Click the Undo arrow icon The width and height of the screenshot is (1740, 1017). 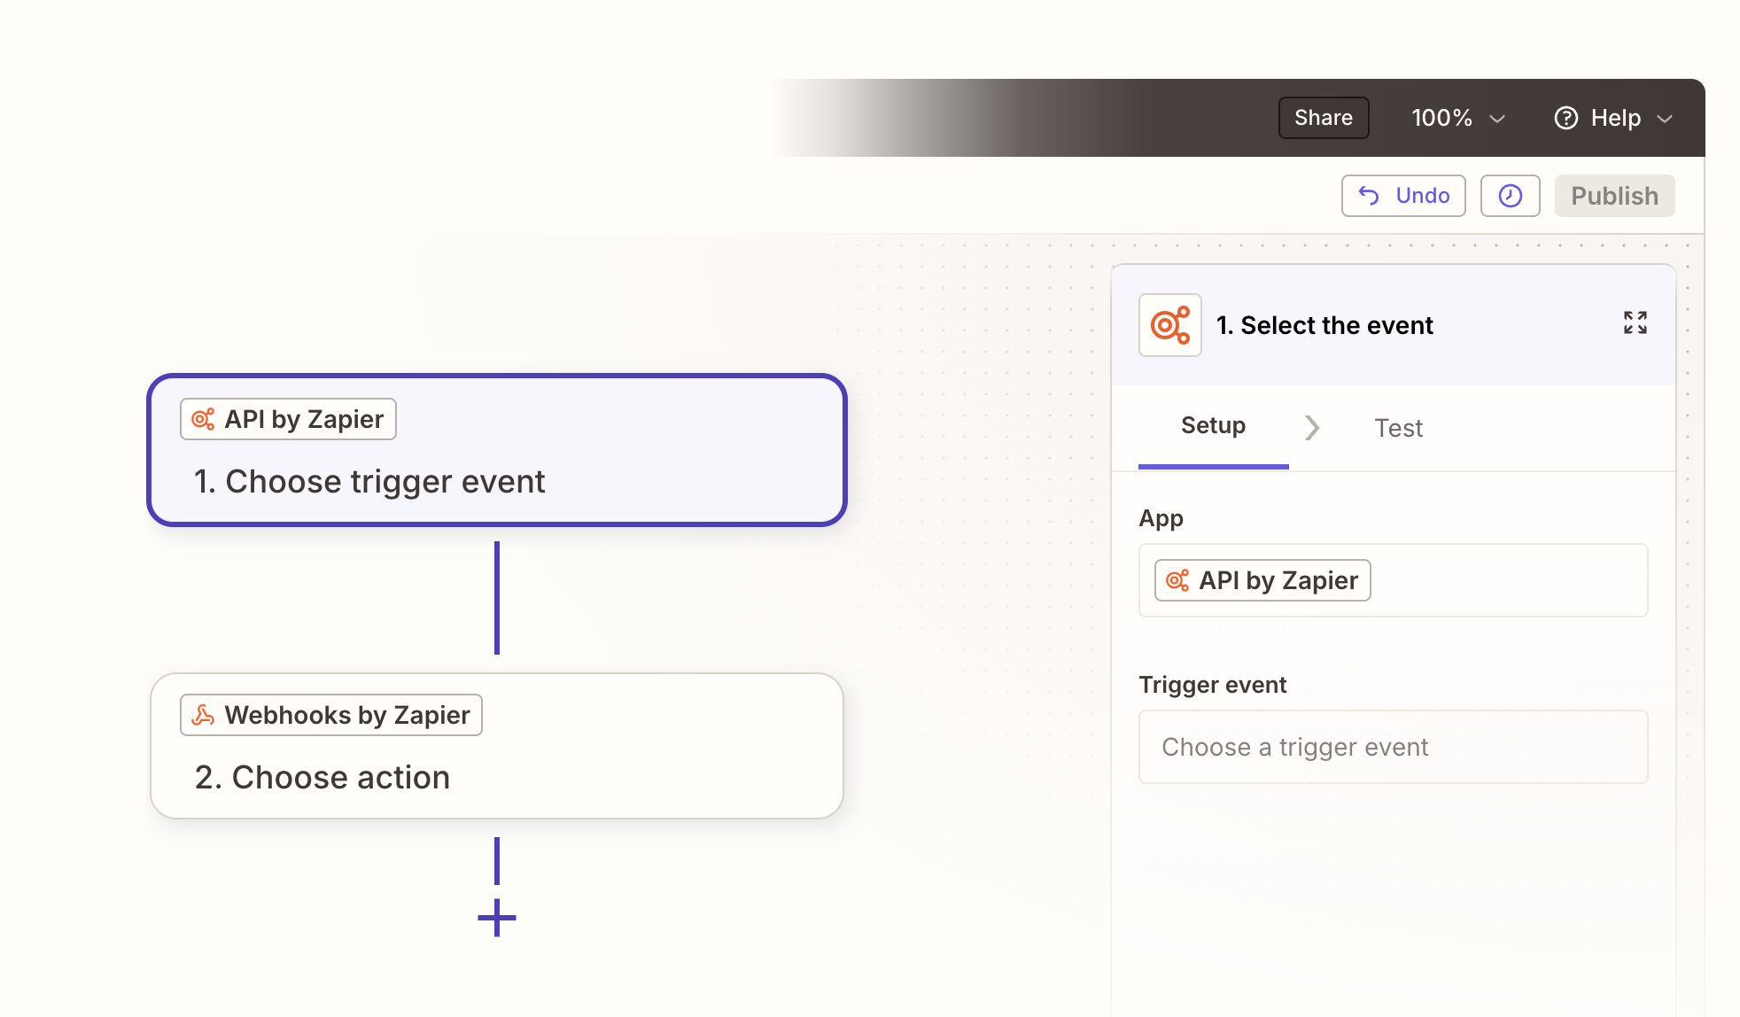point(1368,195)
